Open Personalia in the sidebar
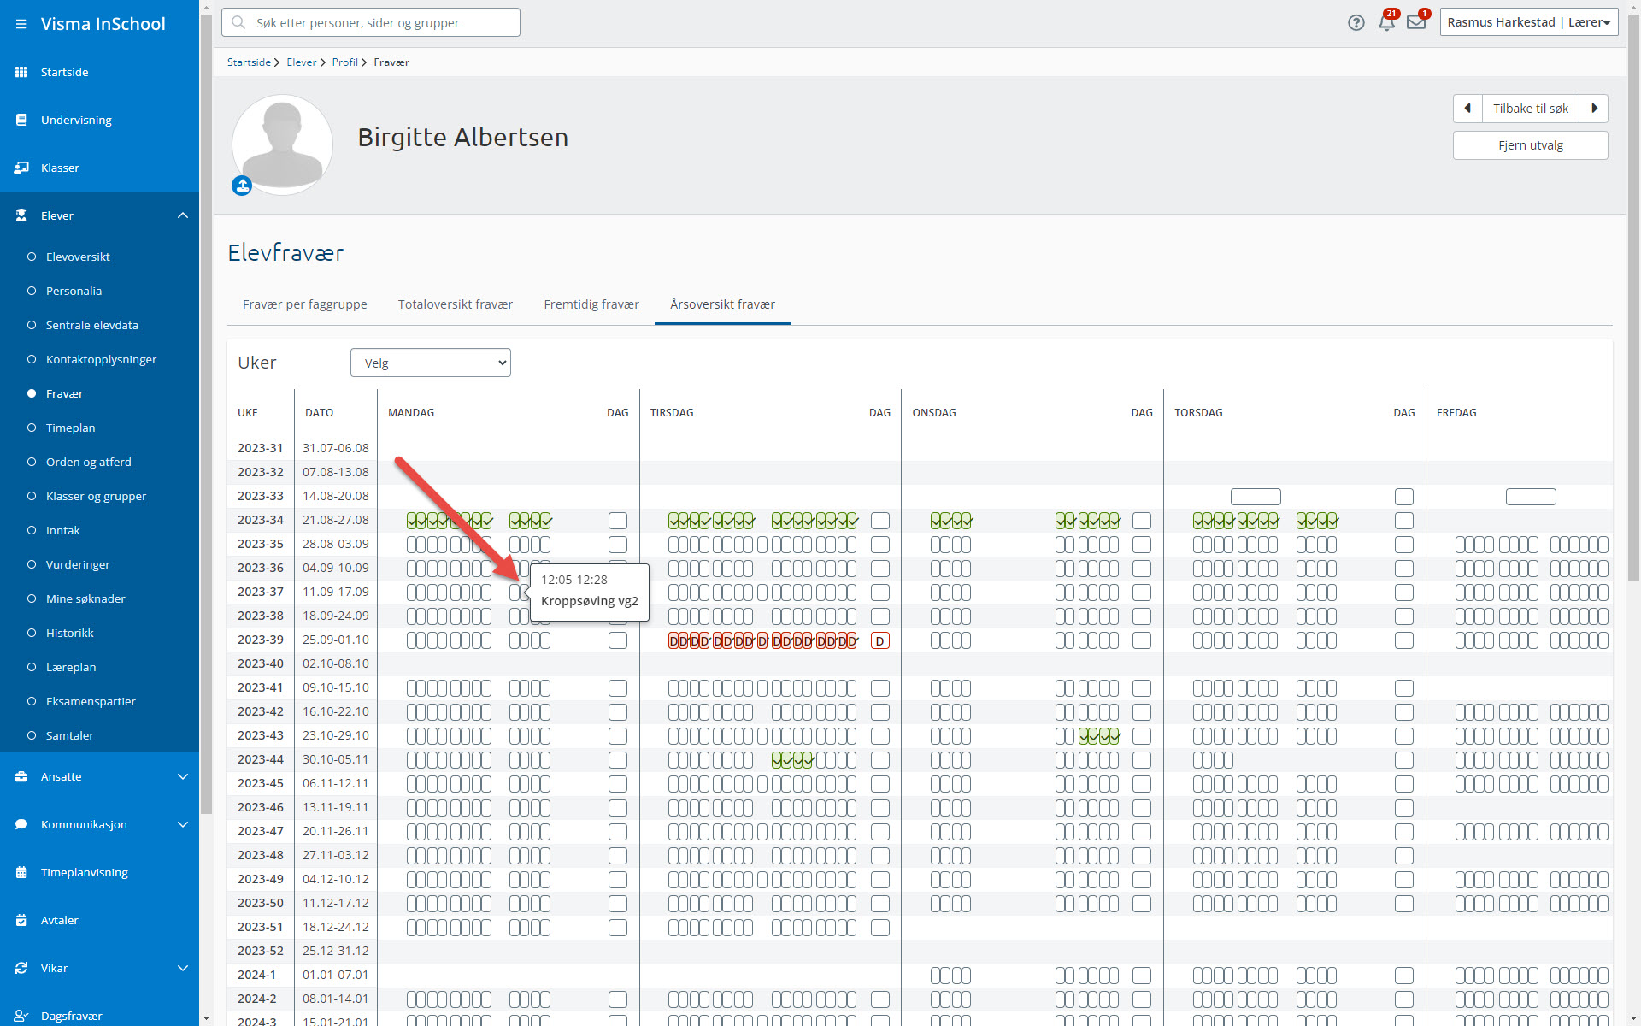 click(x=74, y=291)
